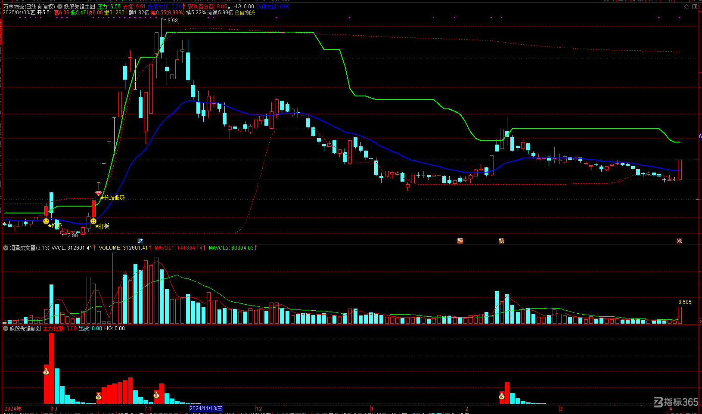Expand the 妖股先锋主图 indicator dropdown arrow

pos(60,6)
